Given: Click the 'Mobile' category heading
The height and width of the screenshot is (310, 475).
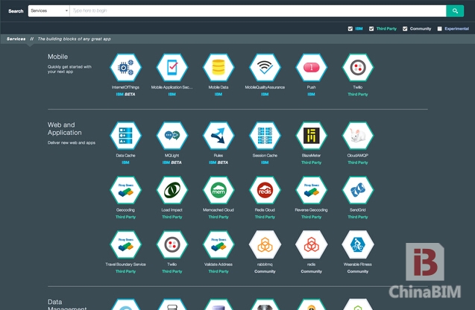Looking at the screenshot, I should (57, 57).
